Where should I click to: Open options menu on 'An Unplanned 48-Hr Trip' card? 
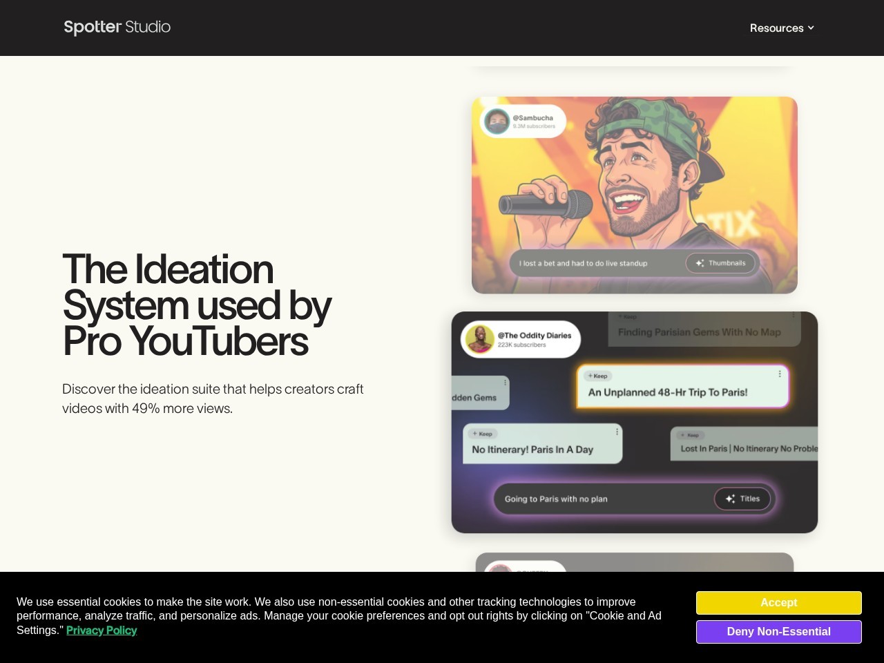pyautogui.click(x=780, y=374)
